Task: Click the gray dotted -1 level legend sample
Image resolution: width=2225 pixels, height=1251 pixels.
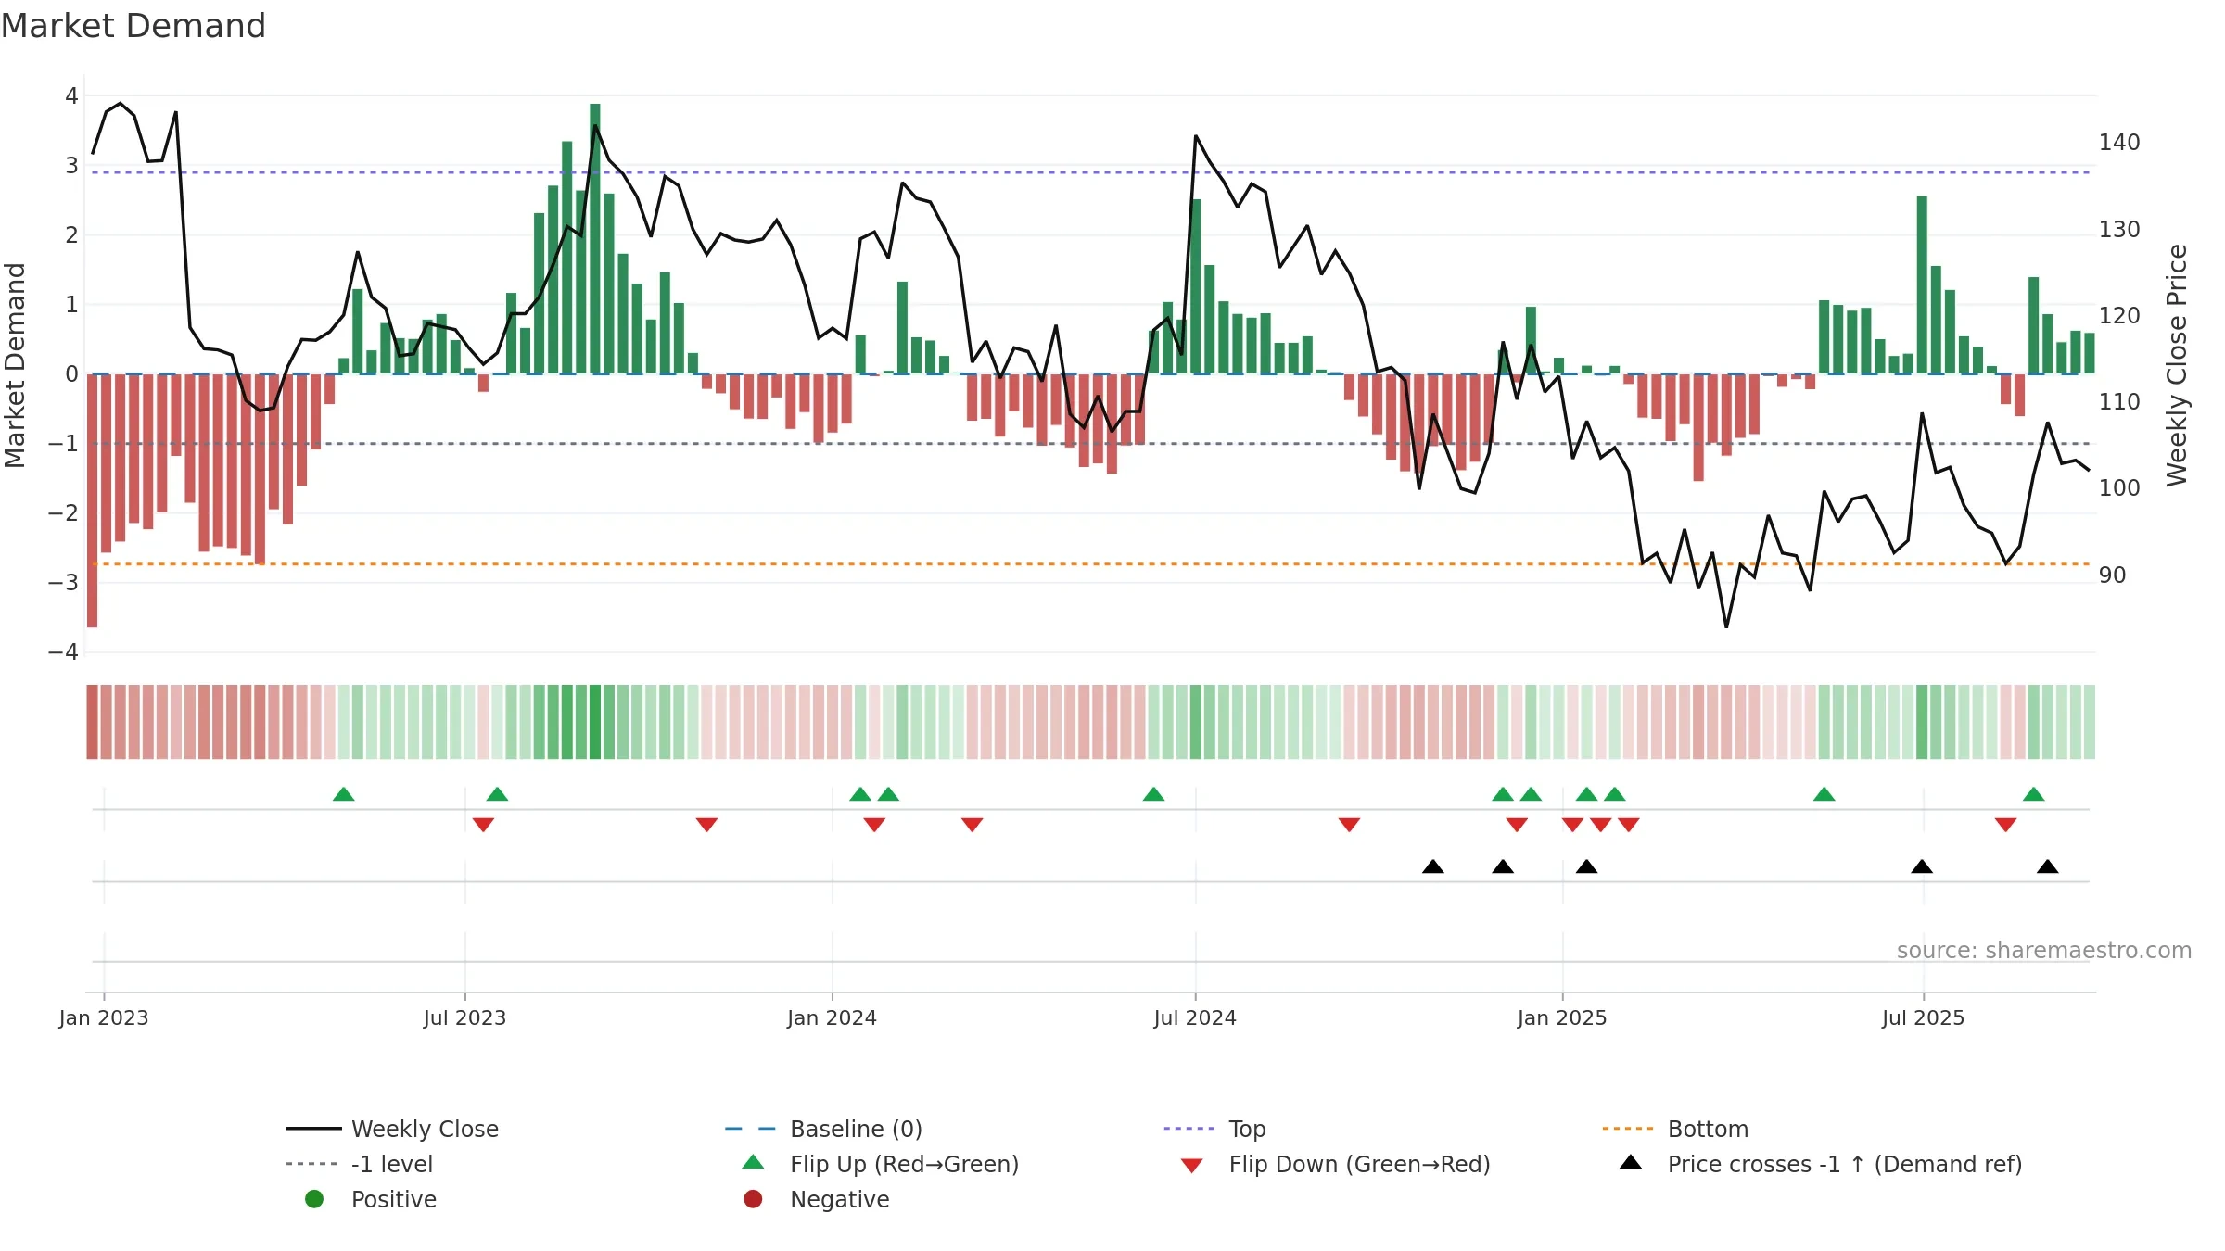Action: click(x=314, y=1164)
